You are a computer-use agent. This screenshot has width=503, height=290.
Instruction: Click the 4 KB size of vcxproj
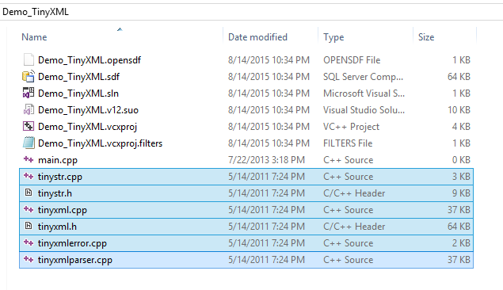pyautogui.click(x=461, y=127)
